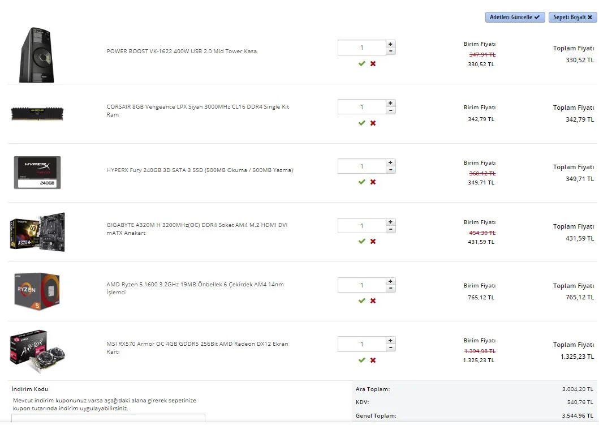Click Adetleri Güncelle button
This screenshot has width=599, height=425.
515,18
